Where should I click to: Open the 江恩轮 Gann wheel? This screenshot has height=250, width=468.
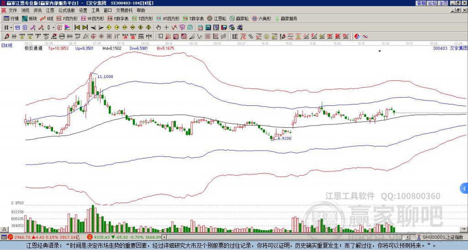(x=217, y=18)
